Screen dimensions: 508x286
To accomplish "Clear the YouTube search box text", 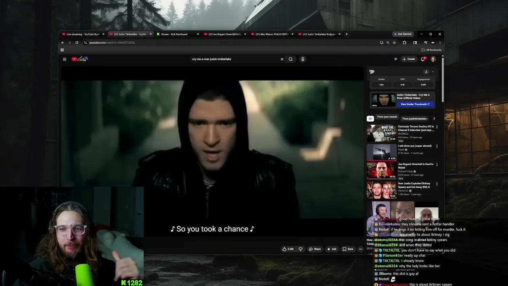I will [282, 59].
